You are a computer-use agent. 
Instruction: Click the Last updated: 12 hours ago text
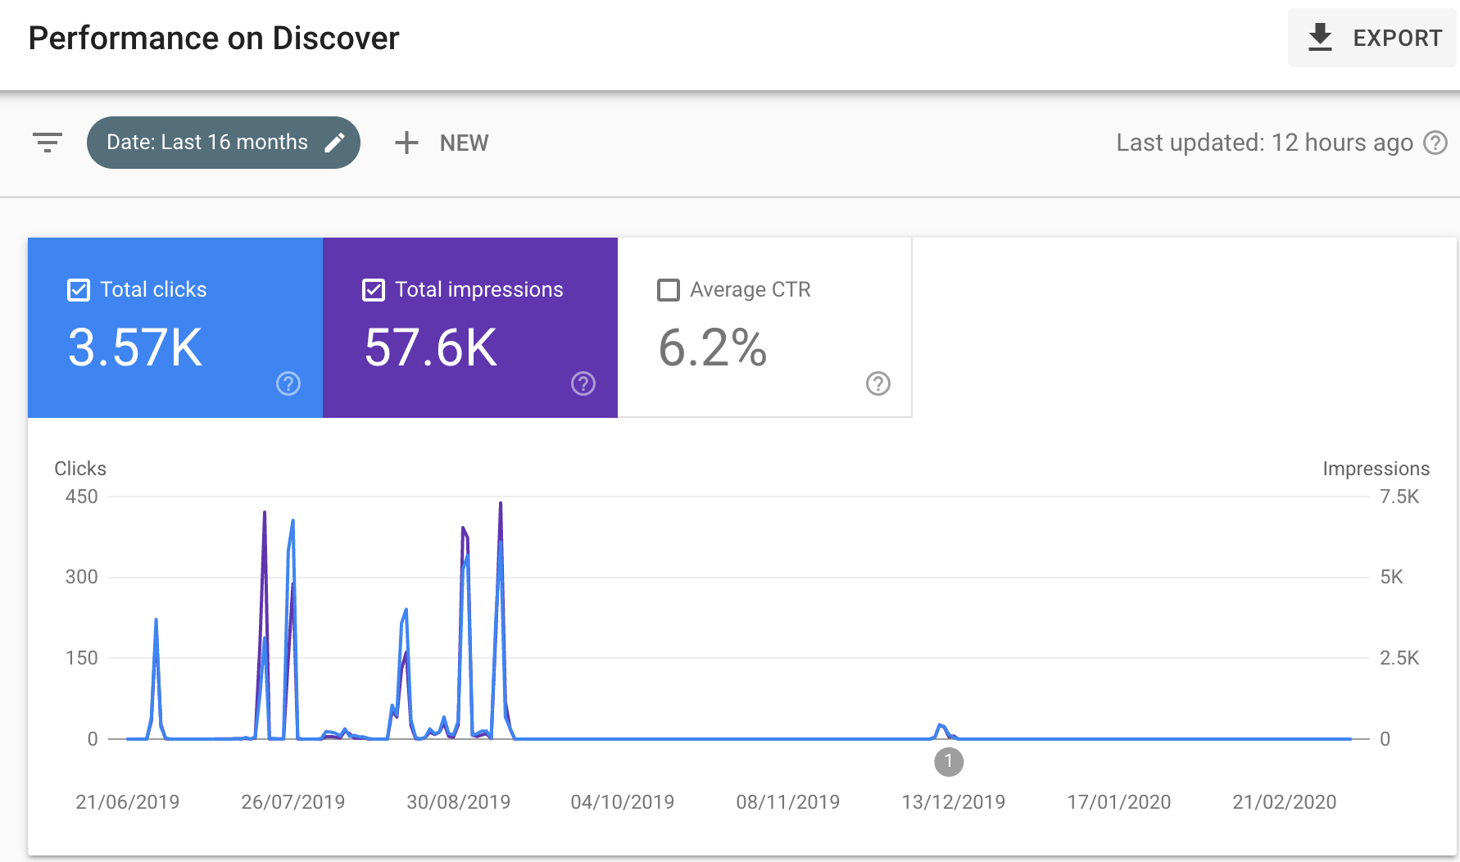pyautogui.click(x=1264, y=143)
